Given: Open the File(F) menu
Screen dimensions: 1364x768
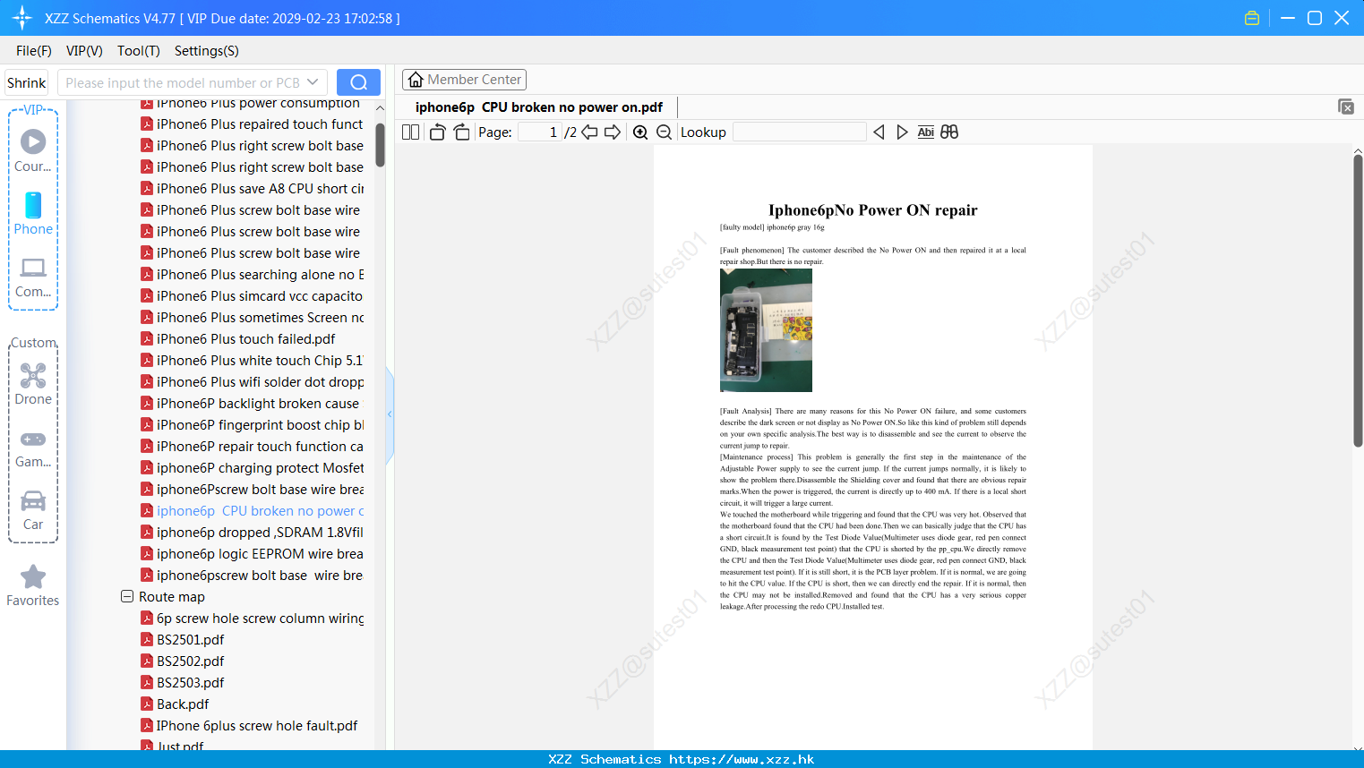Looking at the screenshot, I should pyautogui.click(x=34, y=51).
